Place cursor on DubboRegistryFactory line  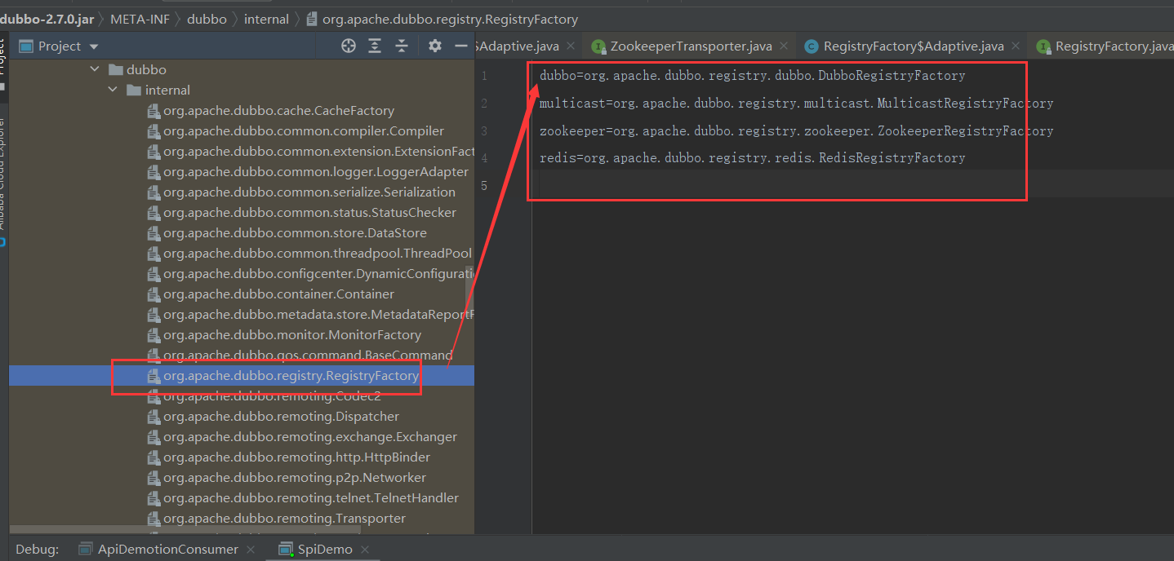pyautogui.click(x=752, y=76)
